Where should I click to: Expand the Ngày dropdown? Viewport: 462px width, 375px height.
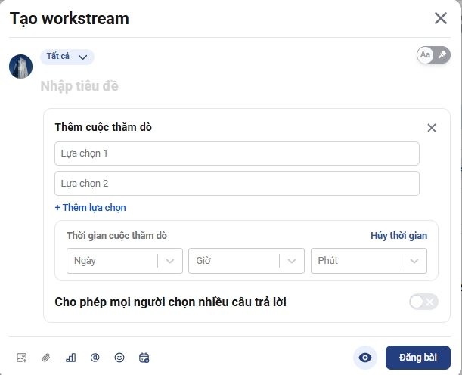tap(125, 261)
